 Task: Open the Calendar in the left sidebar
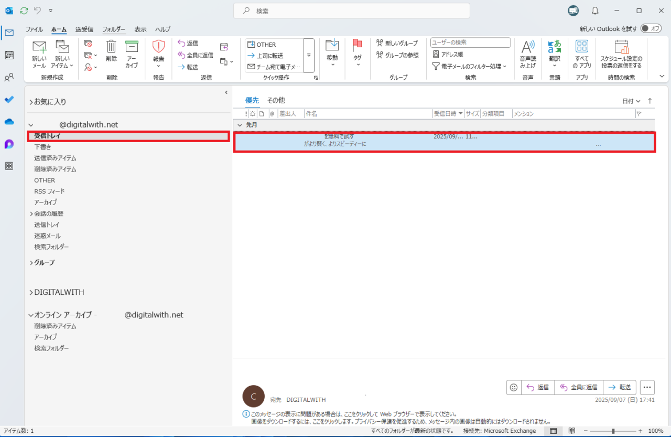pyautogui.click(x=9, y=55)
